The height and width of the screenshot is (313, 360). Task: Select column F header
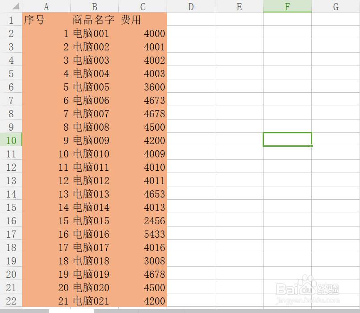(x=287, y=7)
